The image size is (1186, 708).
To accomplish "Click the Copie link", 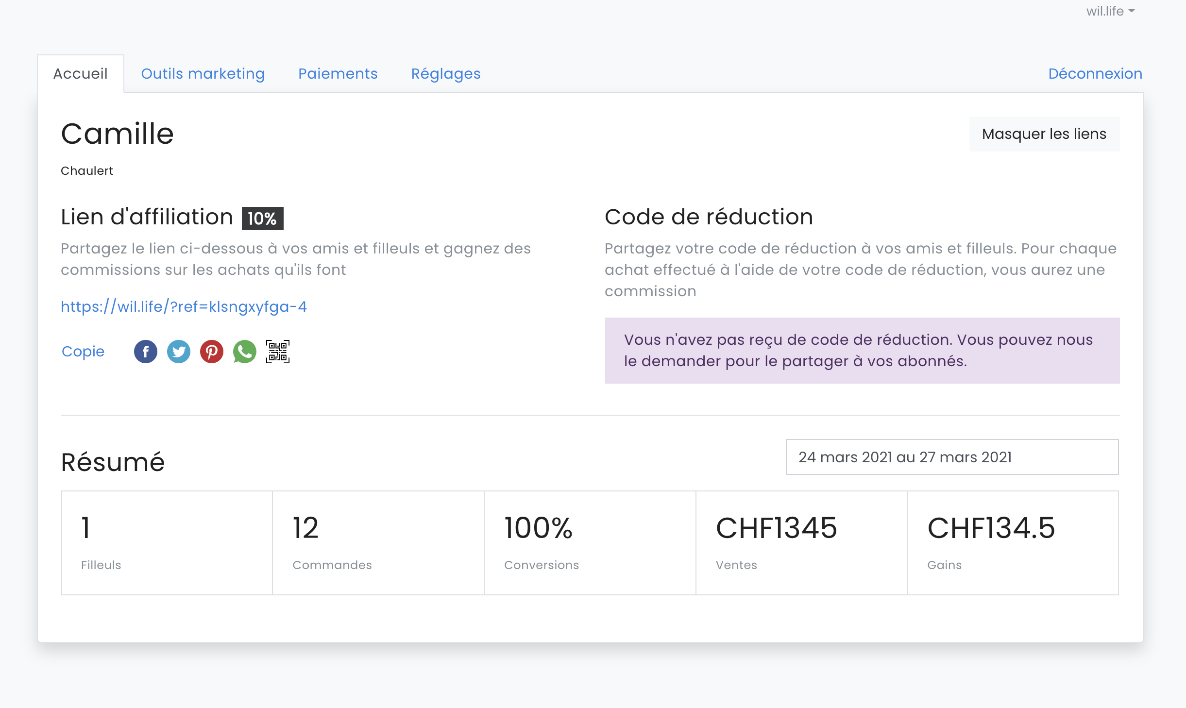I will (x=83, y=352).
